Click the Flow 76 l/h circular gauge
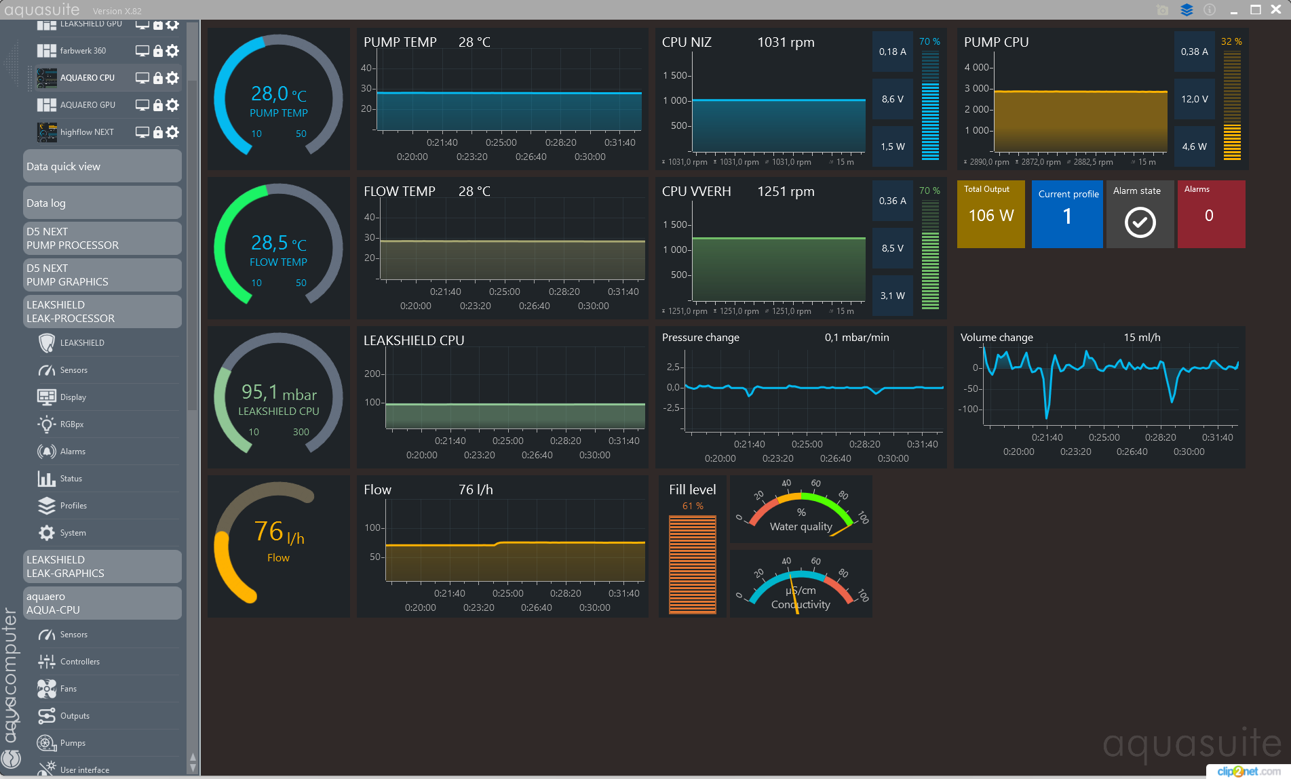 click(279, 546)
